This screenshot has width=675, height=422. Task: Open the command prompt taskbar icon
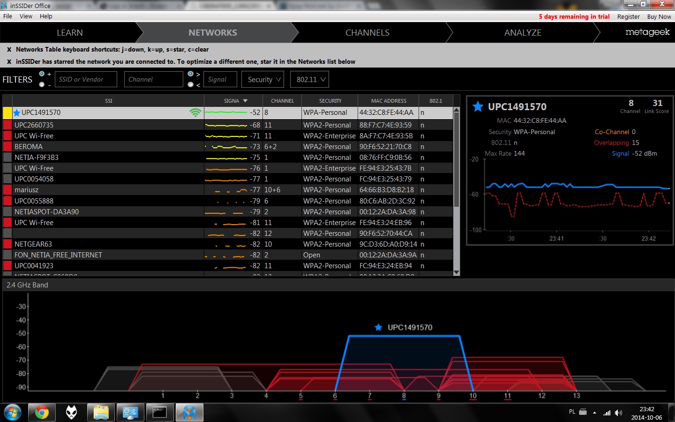click(x=160, y=413)
